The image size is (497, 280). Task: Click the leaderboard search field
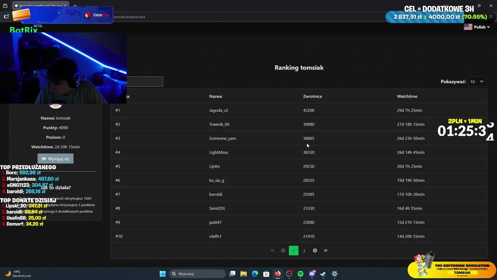144,82
